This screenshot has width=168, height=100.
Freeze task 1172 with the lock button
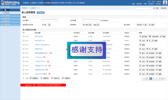click(x=142, y=41)
